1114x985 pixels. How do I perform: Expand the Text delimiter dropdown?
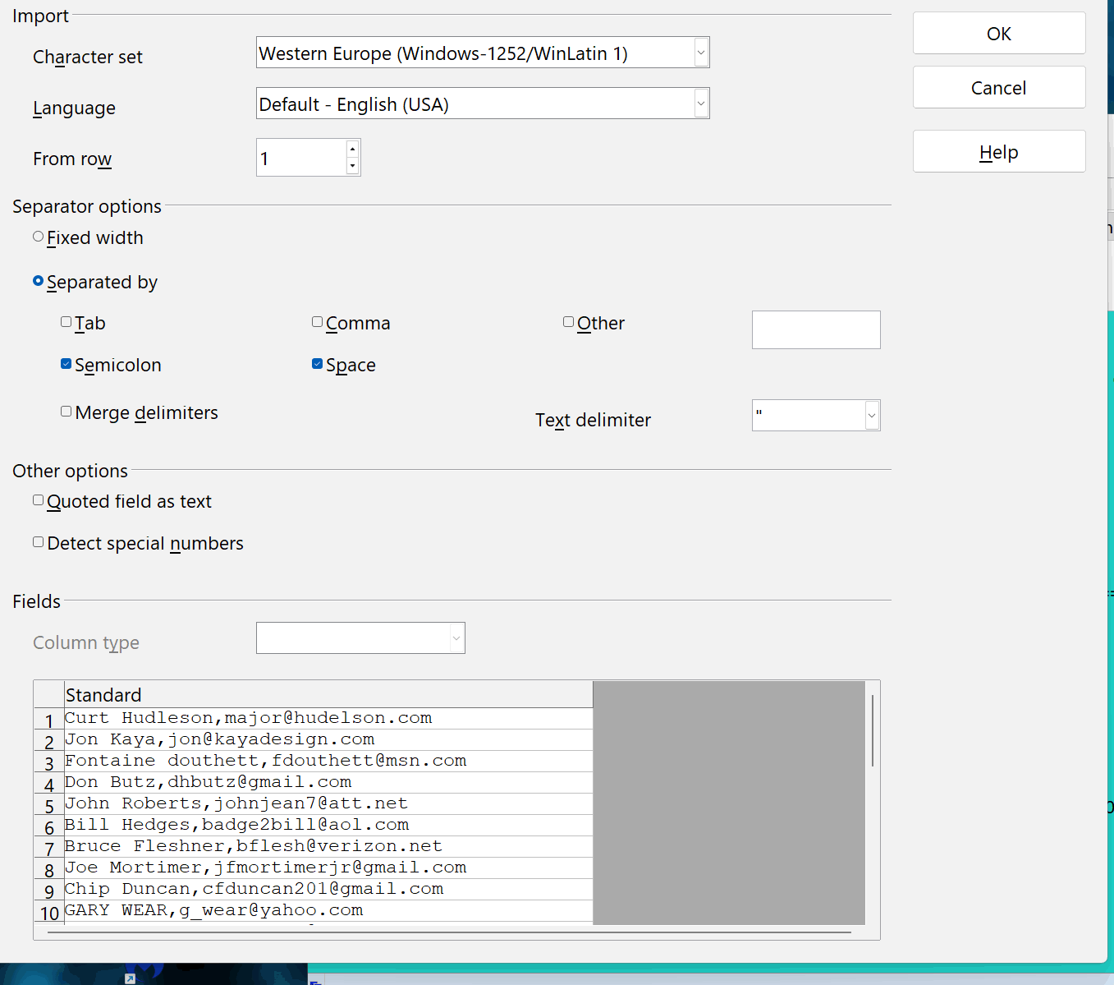point(871,416)
